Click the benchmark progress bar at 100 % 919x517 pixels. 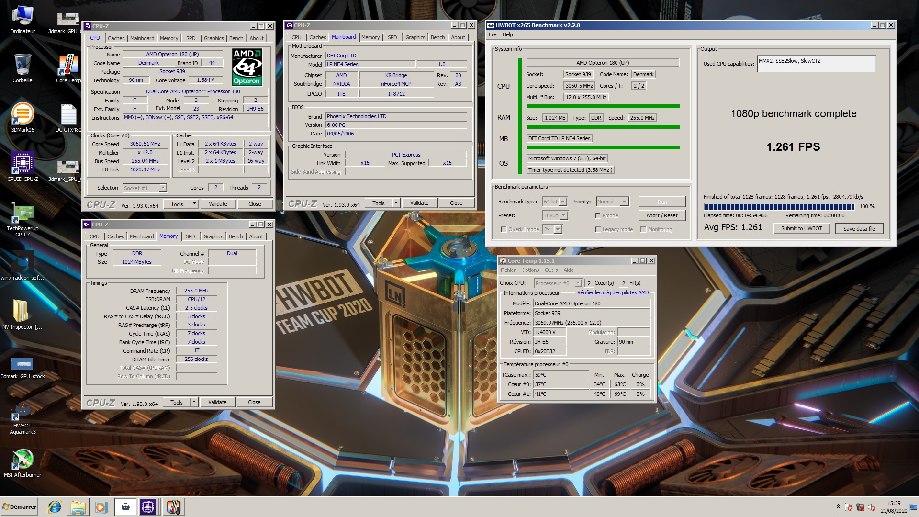click(x=779, y=207)
